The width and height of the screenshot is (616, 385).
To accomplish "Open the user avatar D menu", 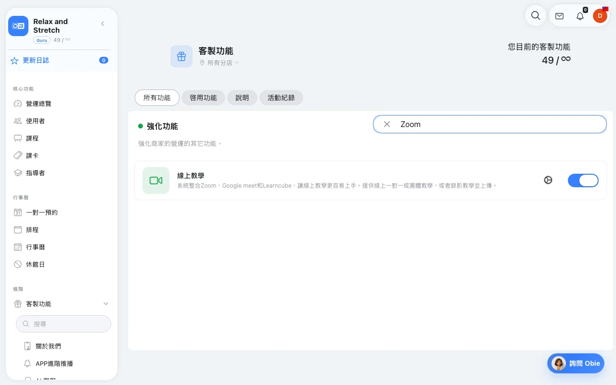I will click(600, 16).
